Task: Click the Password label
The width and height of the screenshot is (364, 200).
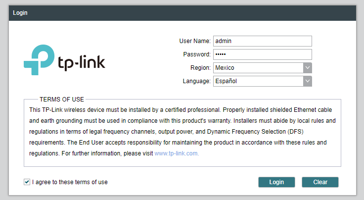Action: (197, 54)
